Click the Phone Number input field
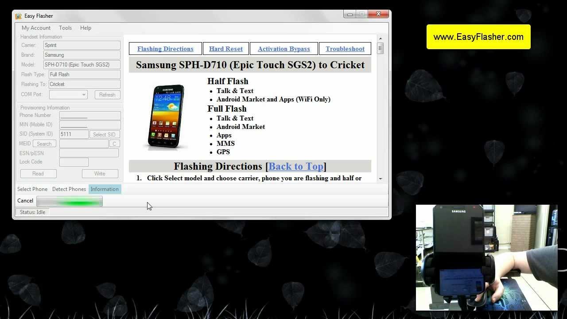567x319 pixels. (90, 115)
